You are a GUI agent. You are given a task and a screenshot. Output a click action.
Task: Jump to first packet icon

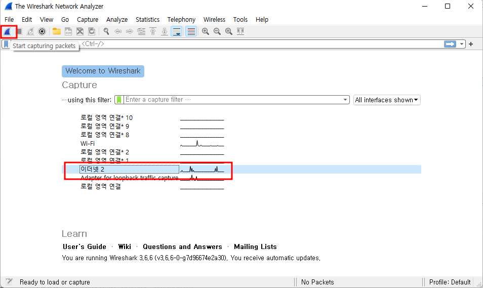click(153, 31)
